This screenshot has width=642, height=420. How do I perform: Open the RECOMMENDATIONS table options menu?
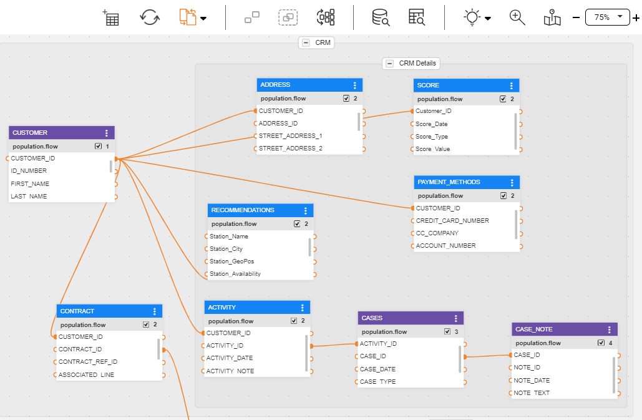[306, 211]
